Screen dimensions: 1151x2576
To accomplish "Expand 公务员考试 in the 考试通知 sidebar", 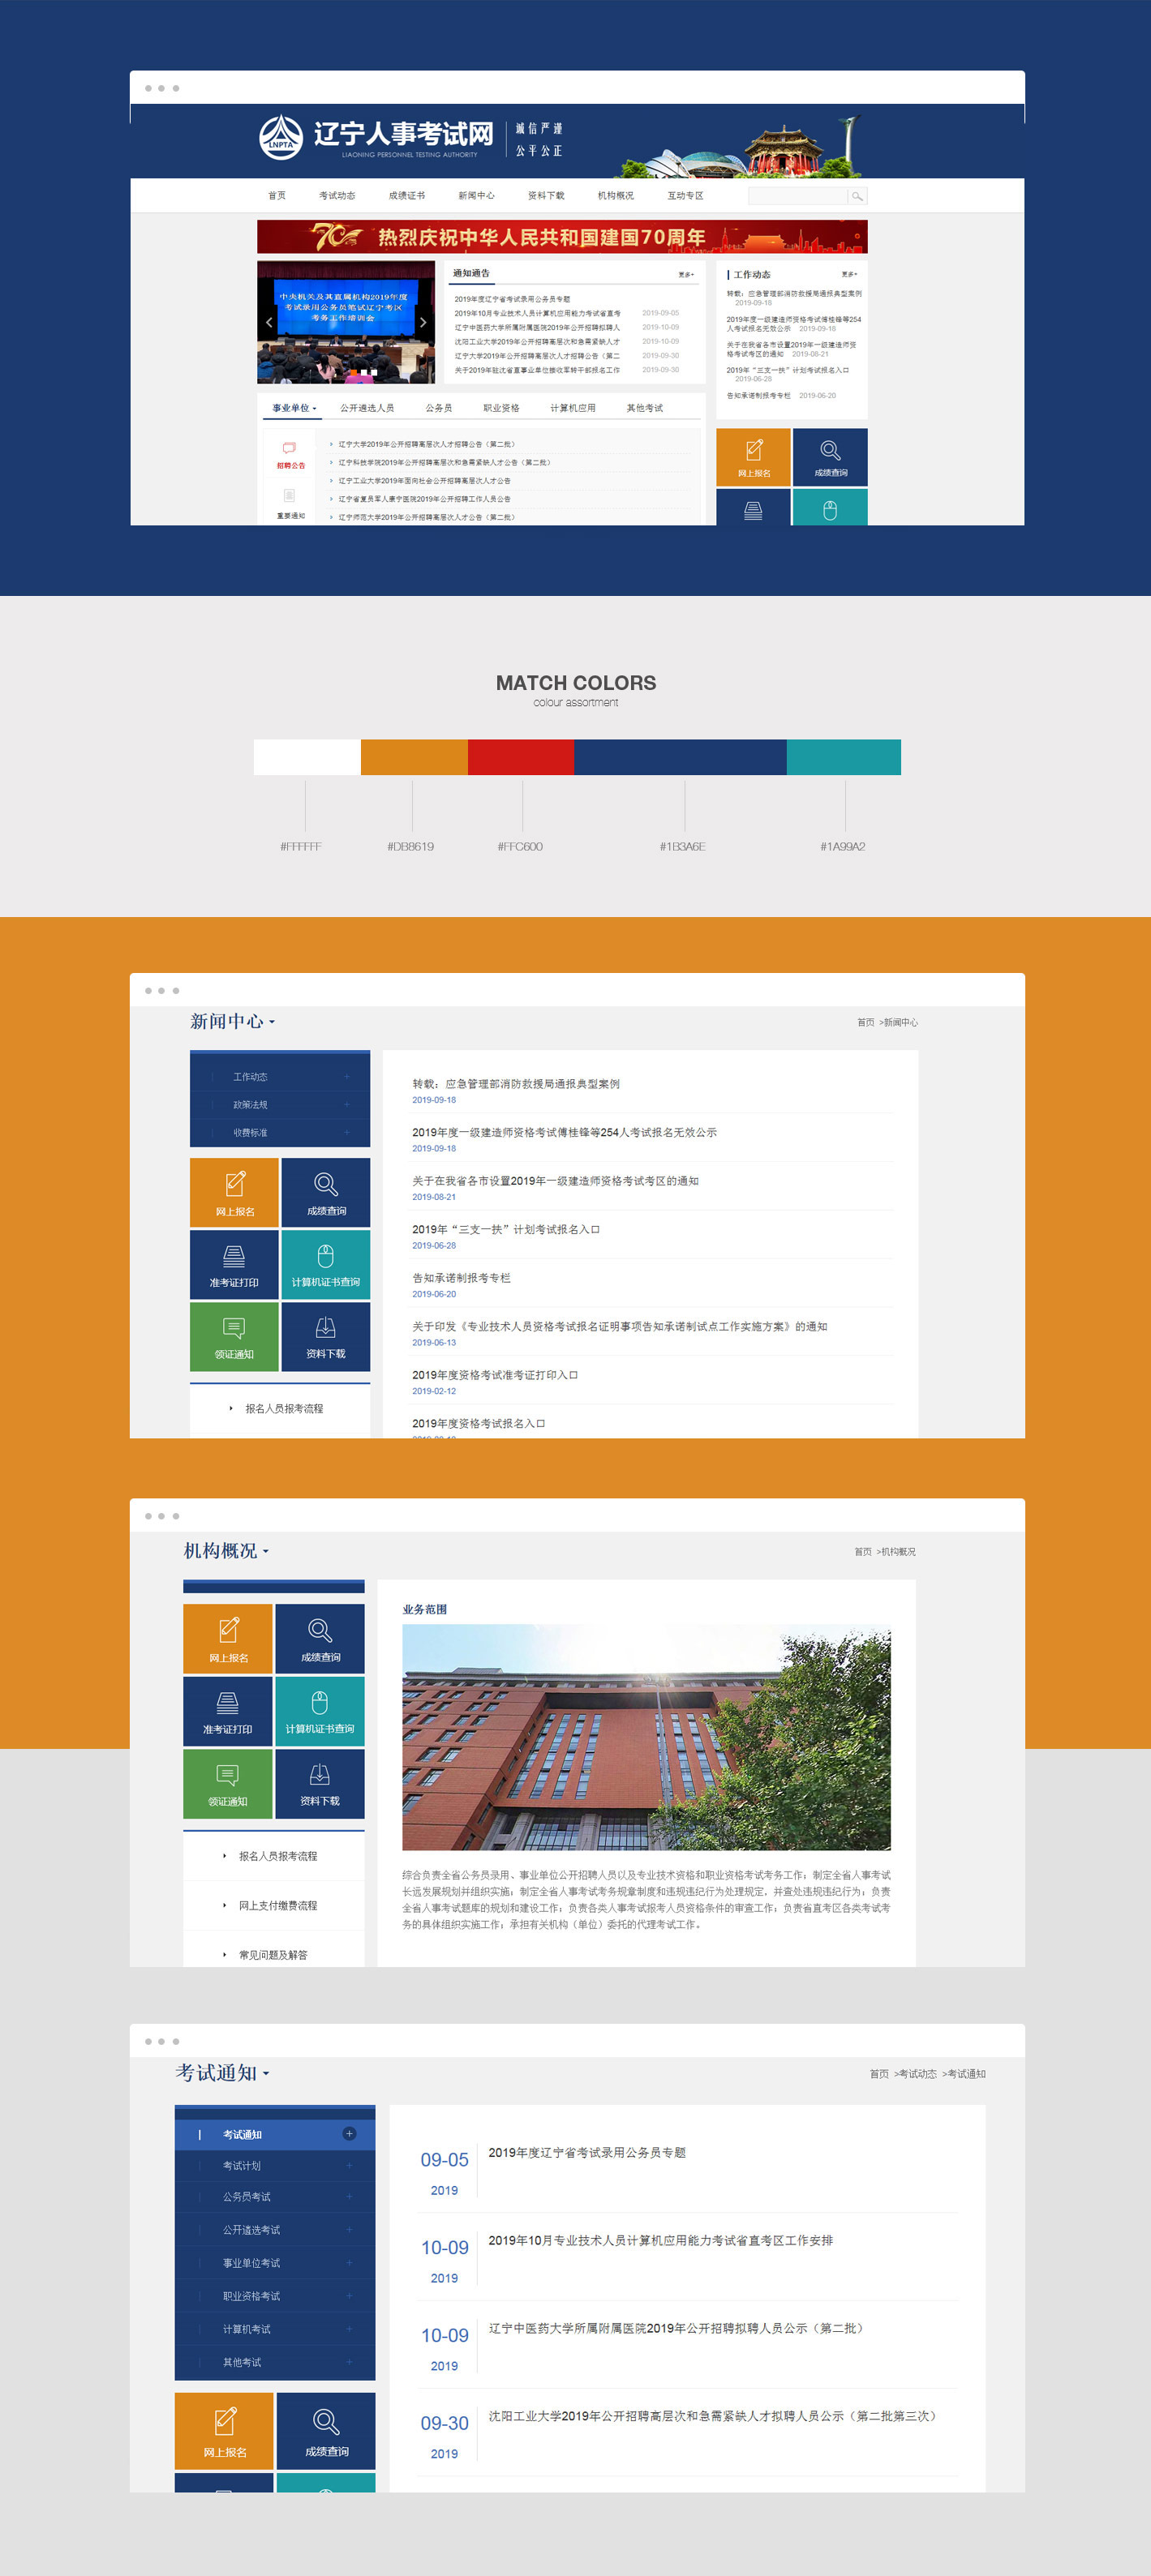I will pyautogui.click(x=349, y=2197).
